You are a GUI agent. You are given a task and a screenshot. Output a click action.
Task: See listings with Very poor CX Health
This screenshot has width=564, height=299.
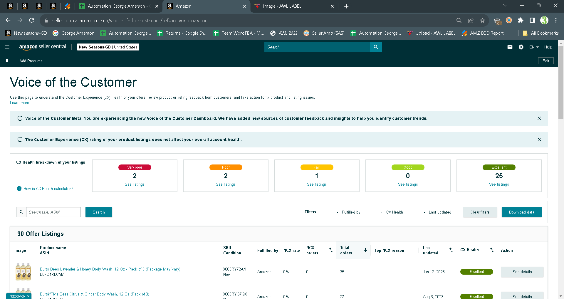coord(135,184)
